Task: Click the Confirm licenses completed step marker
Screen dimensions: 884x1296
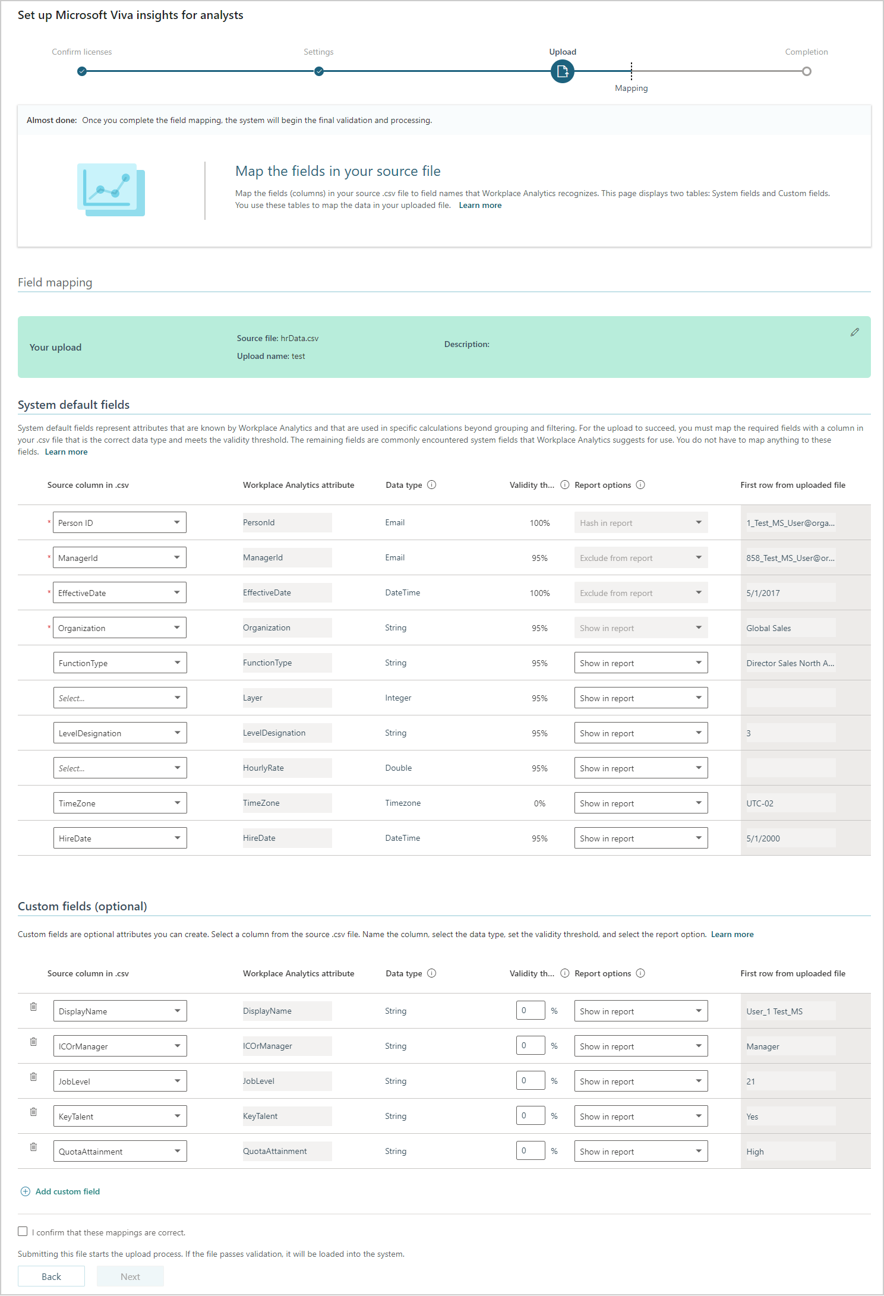Action: point(82,71)
